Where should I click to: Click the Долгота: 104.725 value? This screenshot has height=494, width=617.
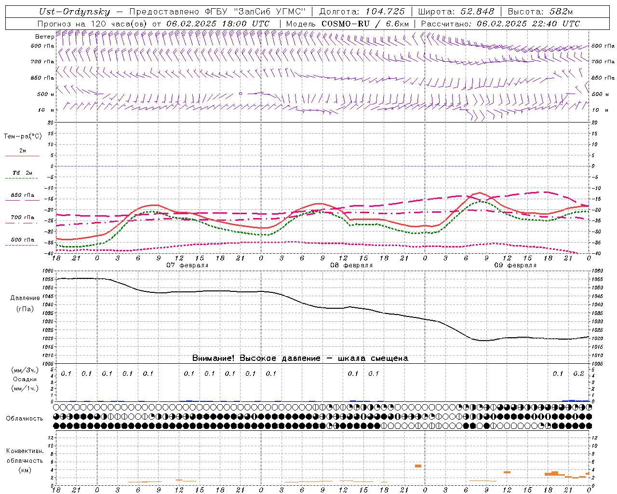click(362, 12)
